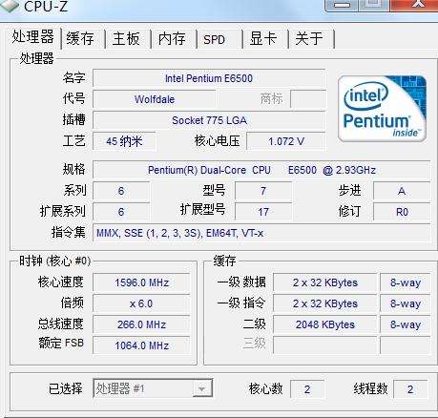Click the 8-way value in 一级 数据 row
This screenshot has height=418, width=438.
tap(406, 282)
